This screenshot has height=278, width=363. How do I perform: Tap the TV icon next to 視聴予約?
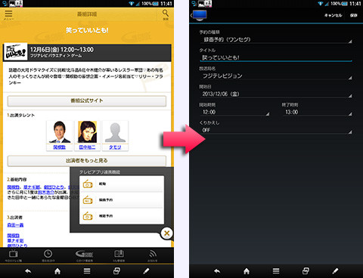pos(88,216)
